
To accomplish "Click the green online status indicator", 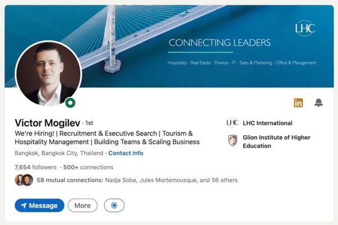I will [x=70, y=103].
